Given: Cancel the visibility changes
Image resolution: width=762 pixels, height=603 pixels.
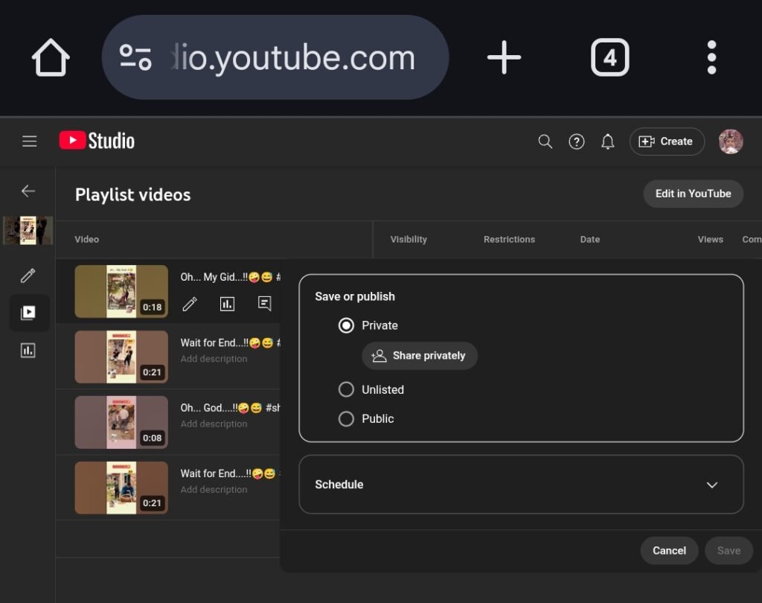Looking at the screenshot, I should tap(668, 550).
